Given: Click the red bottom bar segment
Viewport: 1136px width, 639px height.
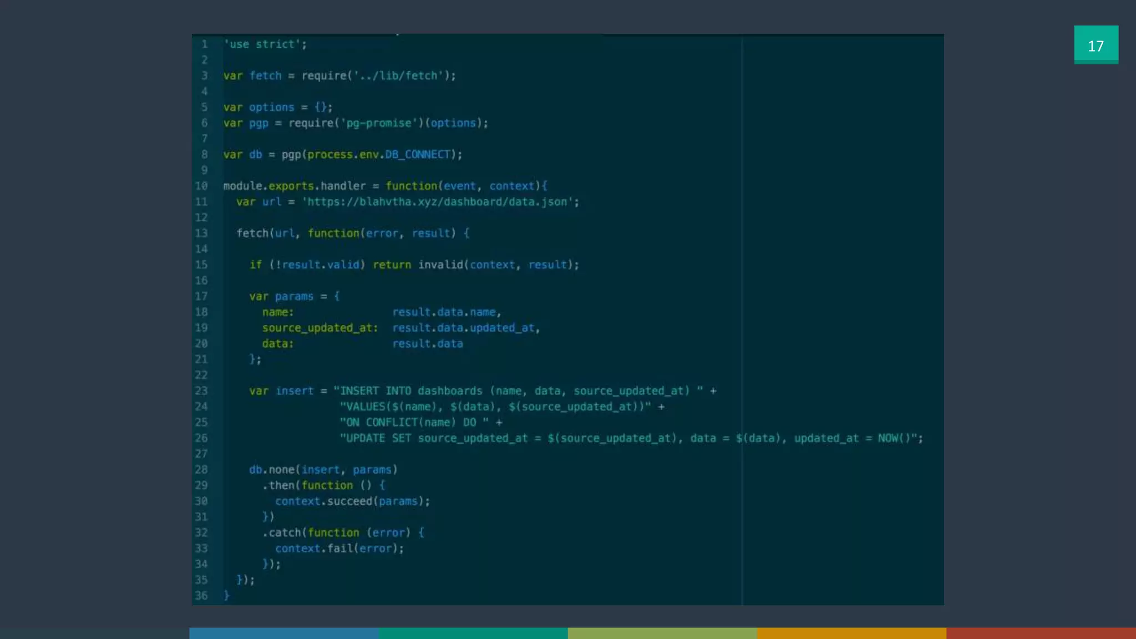Looking at the screenshot, I should [x=1041, y=633].
